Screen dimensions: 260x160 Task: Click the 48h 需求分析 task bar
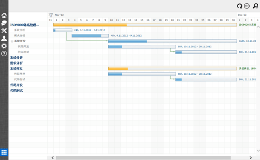(90, 36)
